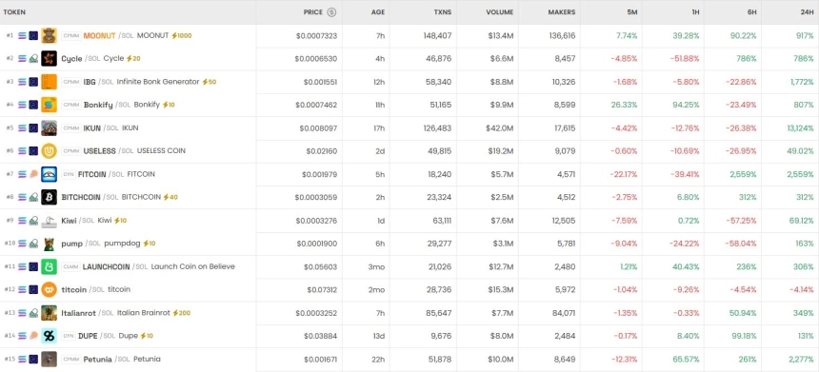Open Infinite Bonk Generator token link
Screen dimensions: 819x372
(158, 82)
